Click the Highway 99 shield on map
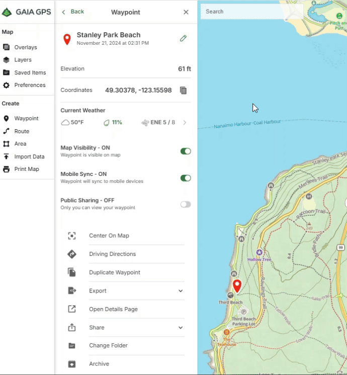Image resolution: width=347 pixels, height=375 pixels. click(x=340, y=247)
